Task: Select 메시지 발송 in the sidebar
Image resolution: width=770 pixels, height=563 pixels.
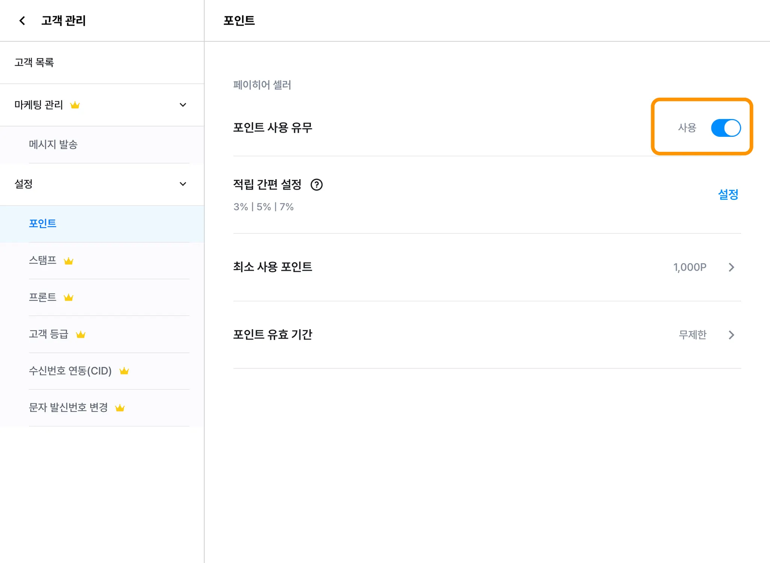Action: pyautogui.click(x=53, y=145)
